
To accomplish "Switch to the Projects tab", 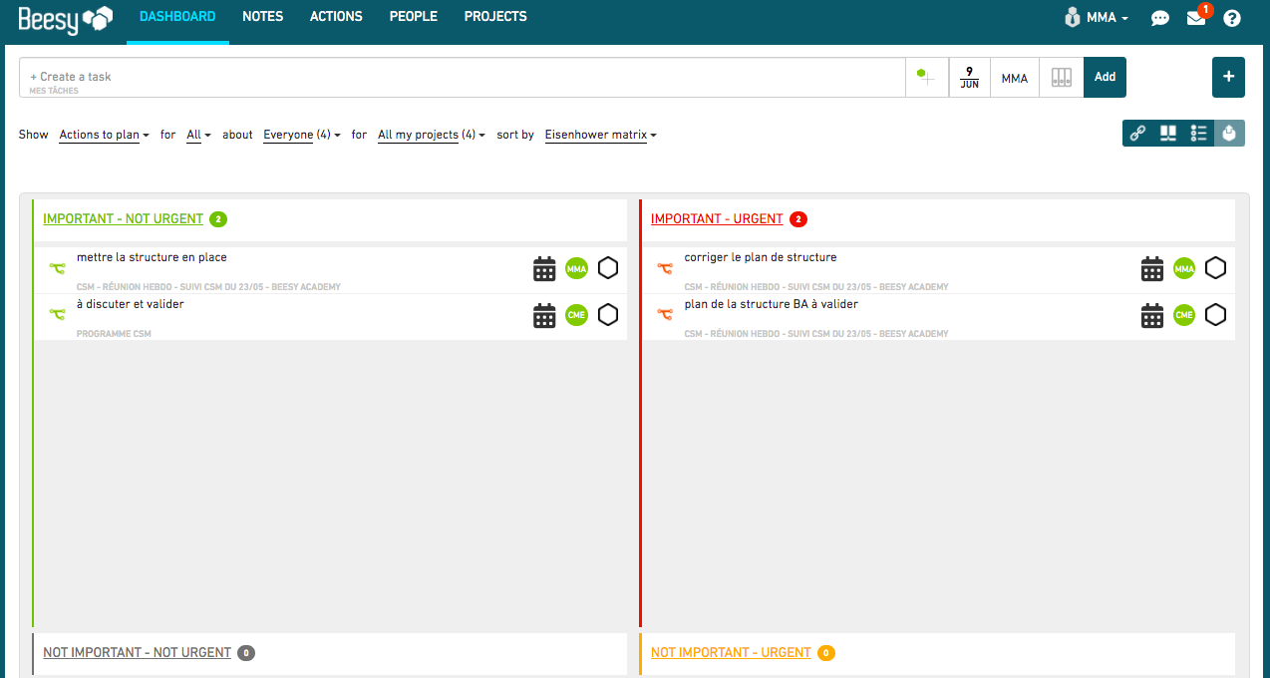I will (495, 17).
